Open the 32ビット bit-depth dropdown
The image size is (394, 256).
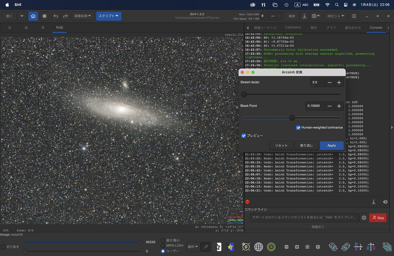click(336, 16)
